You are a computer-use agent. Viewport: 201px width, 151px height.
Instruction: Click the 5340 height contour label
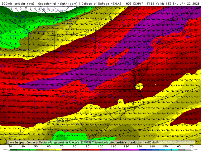click(33, 65)
